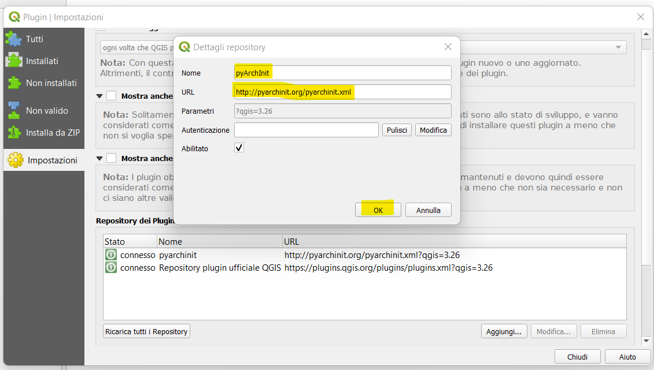The image size is (654, 370).
Task: Close the Dettagli repository dialog
Action: [x=448, y=47]
